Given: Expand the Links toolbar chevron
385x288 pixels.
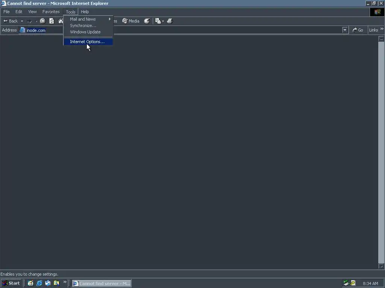Looking at the screenshot, I should pos(382,29).
